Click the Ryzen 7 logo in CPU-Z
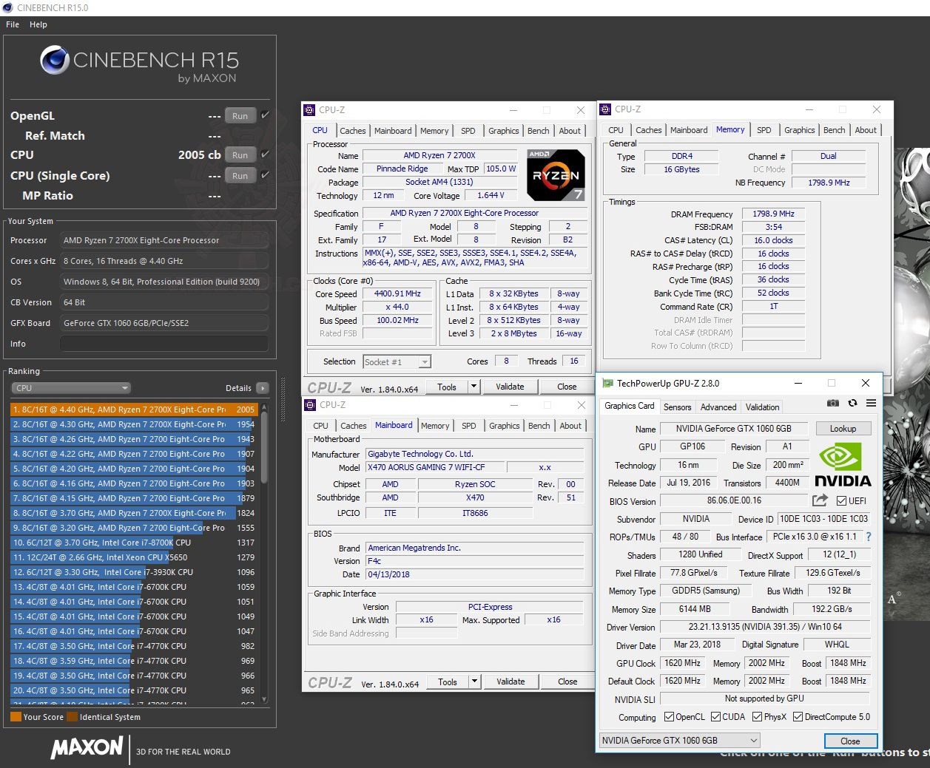 coord(556,175)
